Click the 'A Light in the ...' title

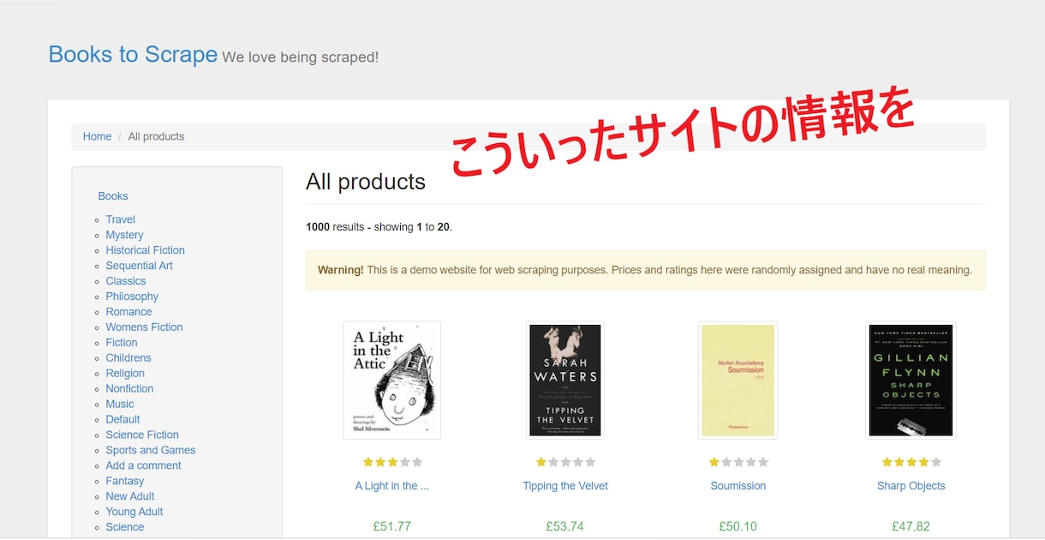(392, 486)
